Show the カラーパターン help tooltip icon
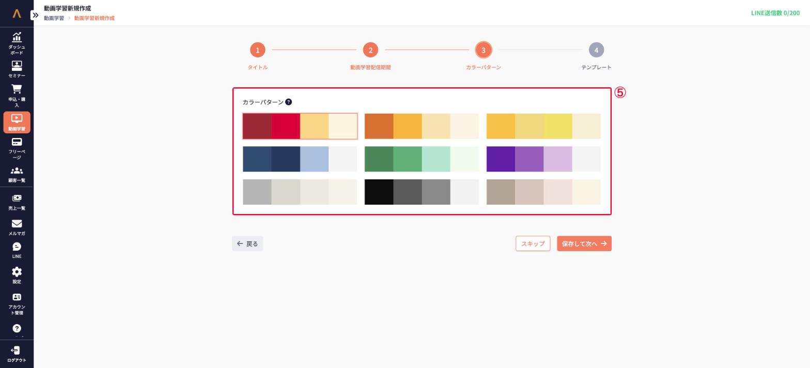810x368 pixels. (x=288, y=102)
